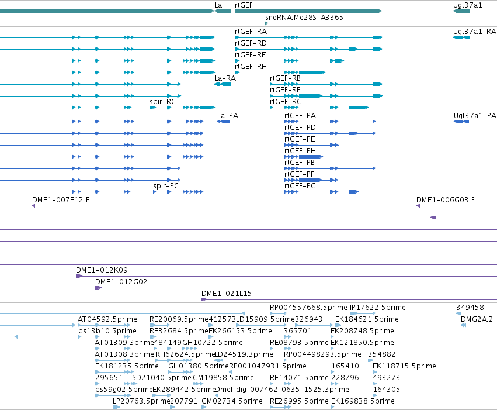Viewport: 497px width, 410px height.
Task: Select EST EK208748.5prime
Action: point(362,331)
